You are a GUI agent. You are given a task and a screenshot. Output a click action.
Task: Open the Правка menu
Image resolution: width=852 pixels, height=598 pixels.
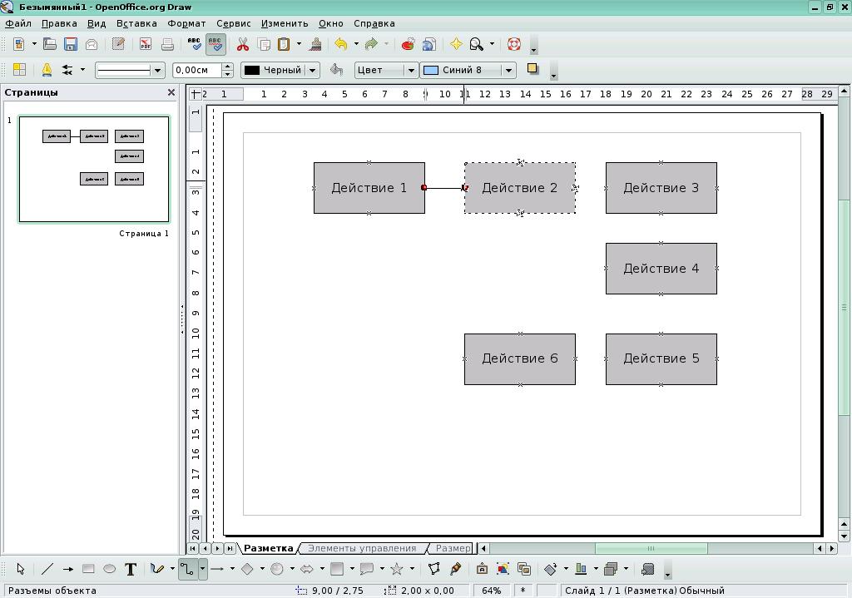pyautogui.click(x=59, y=23)
